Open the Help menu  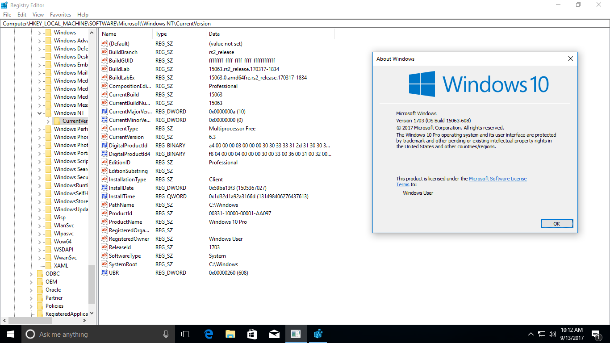[83, 15]
